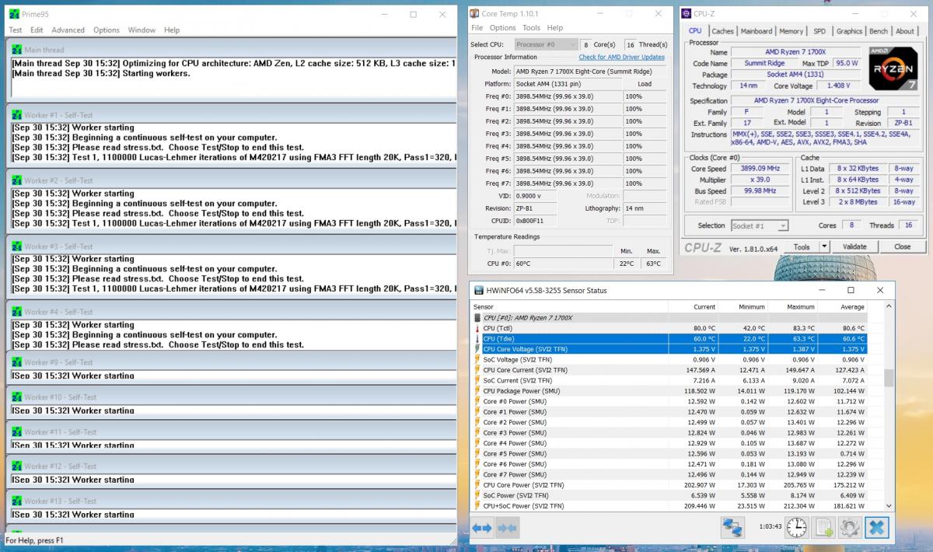Switch to CPU-Z Bench tab
The image size is (933, 552).
(x=879, y=31)
